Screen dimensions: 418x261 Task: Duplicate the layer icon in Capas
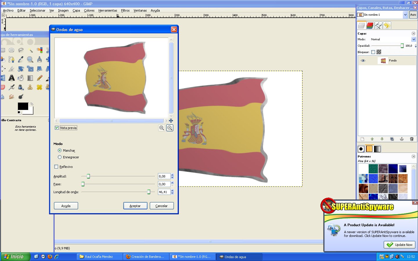click(392, 139)
